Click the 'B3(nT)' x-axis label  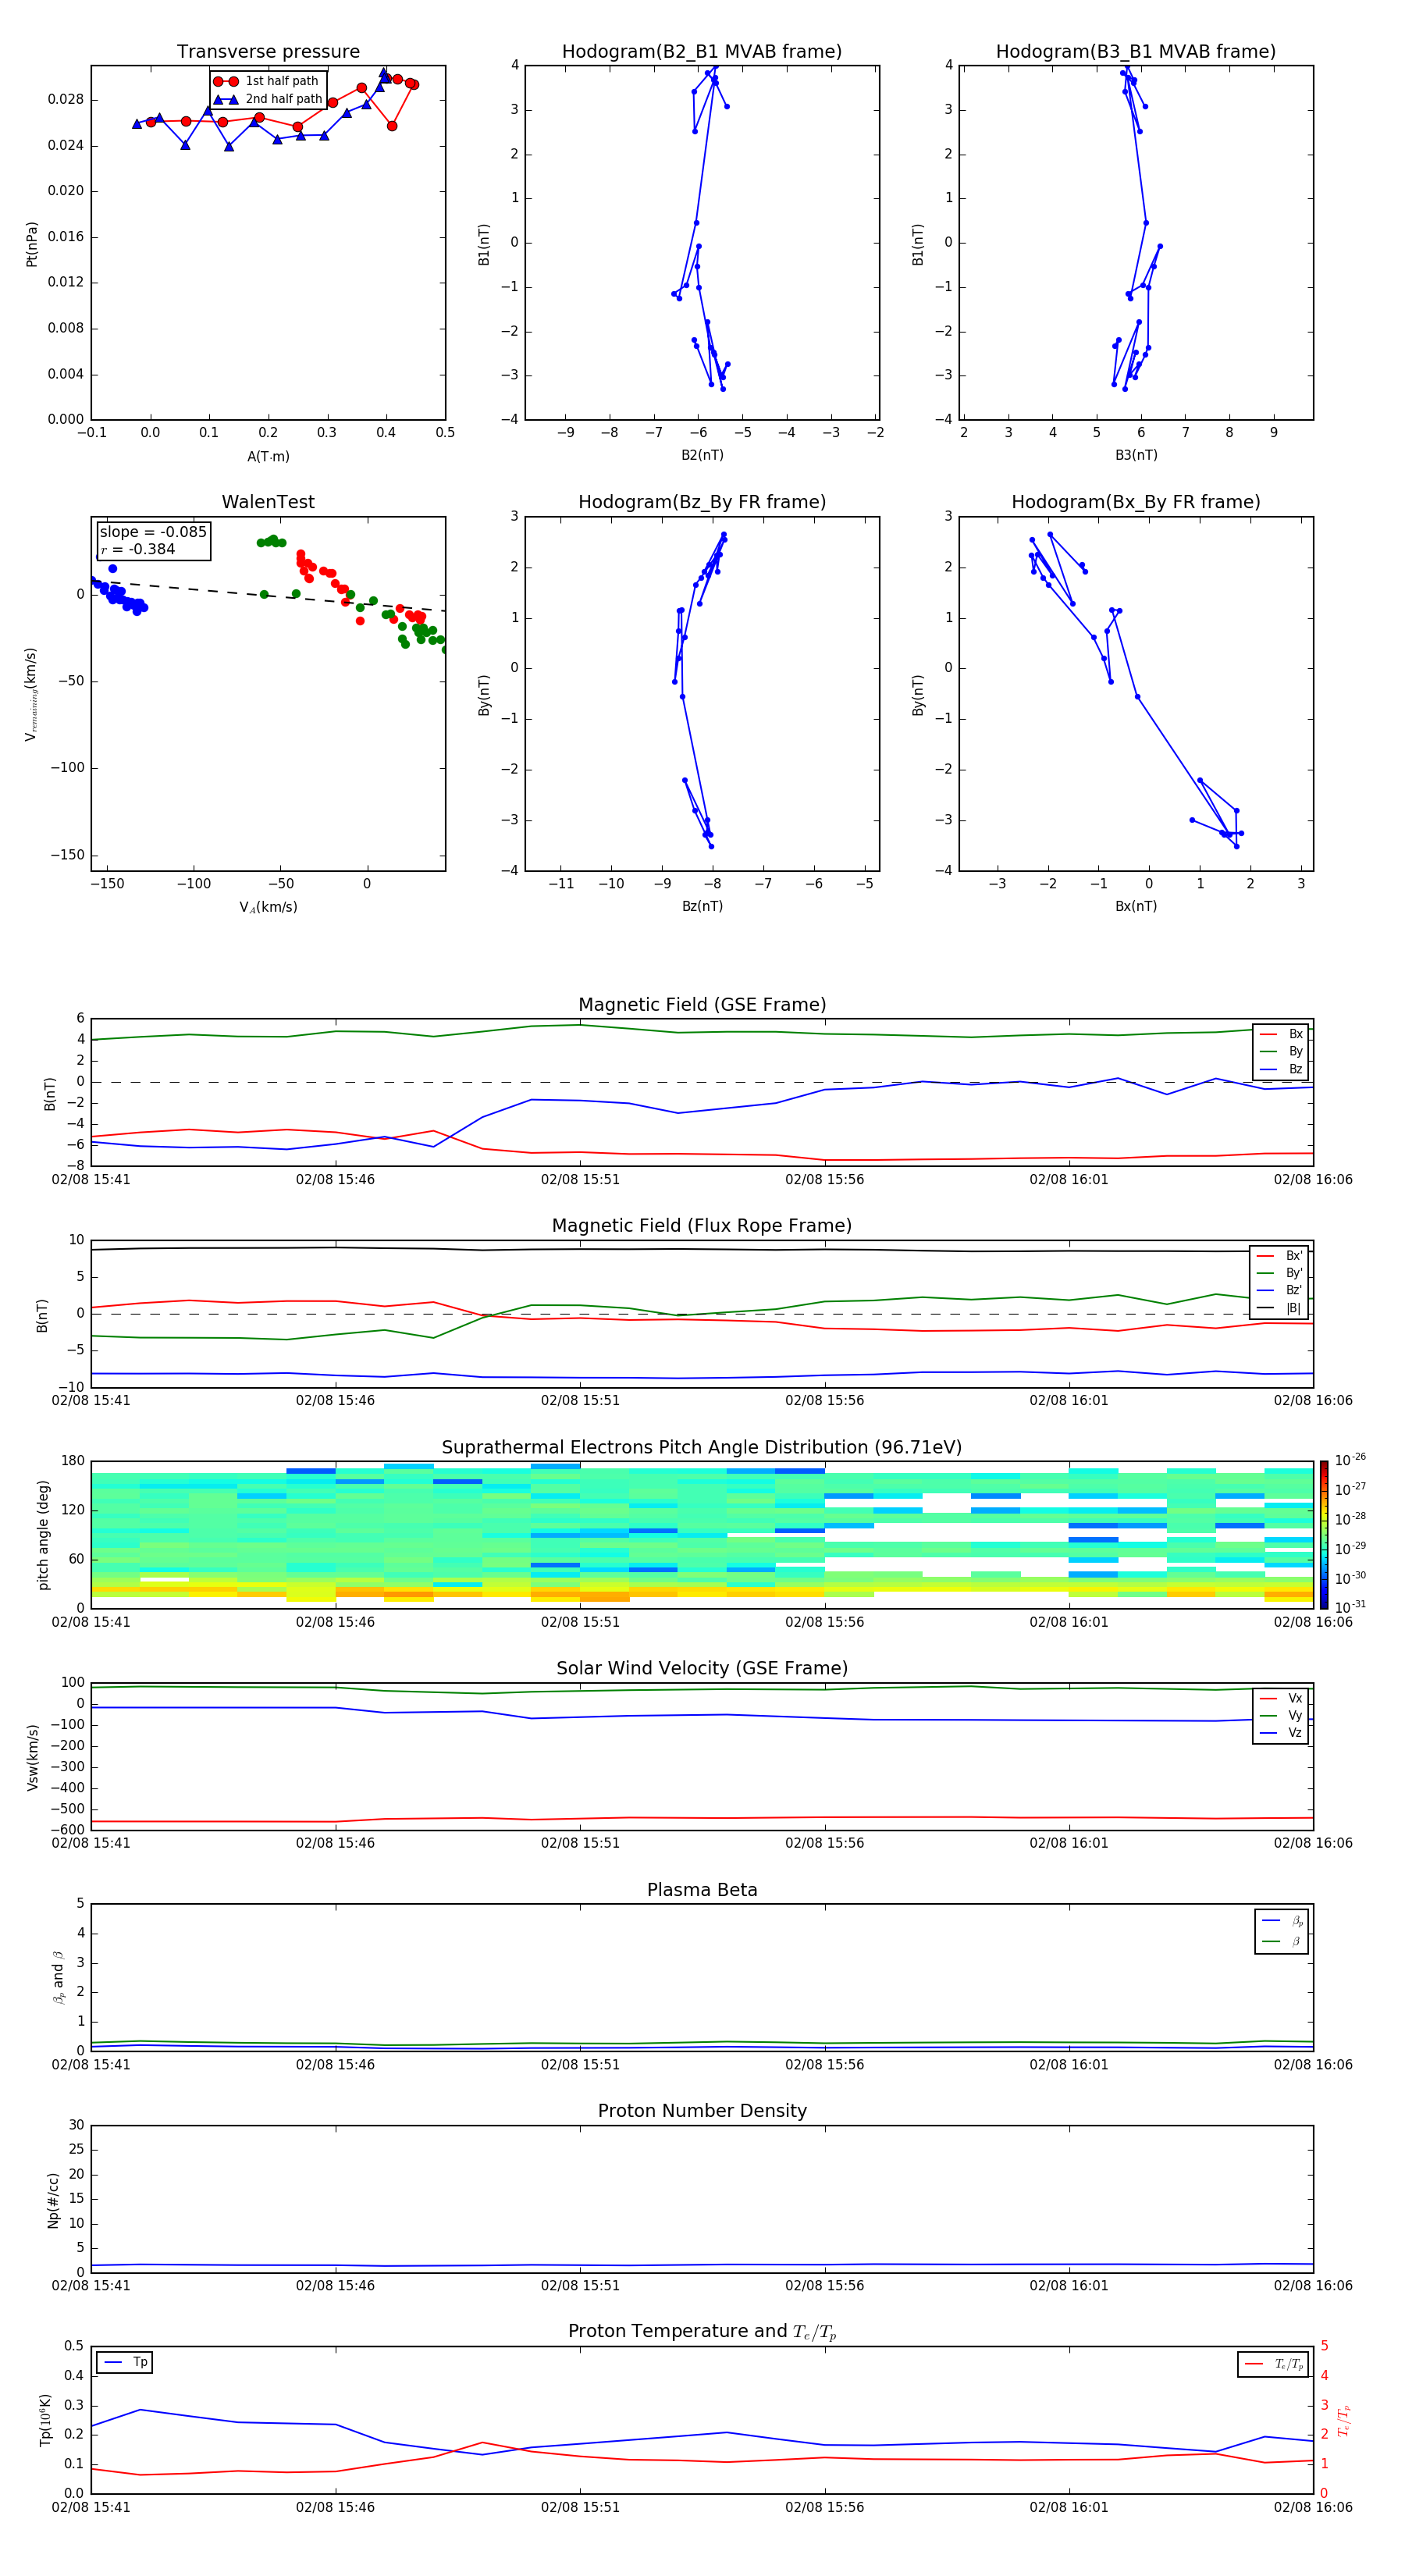tap(1136, 455)
